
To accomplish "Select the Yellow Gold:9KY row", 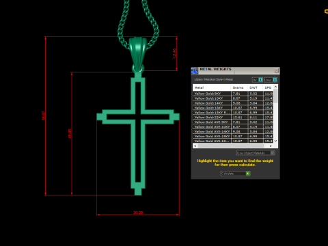I will tap(233, 94).
